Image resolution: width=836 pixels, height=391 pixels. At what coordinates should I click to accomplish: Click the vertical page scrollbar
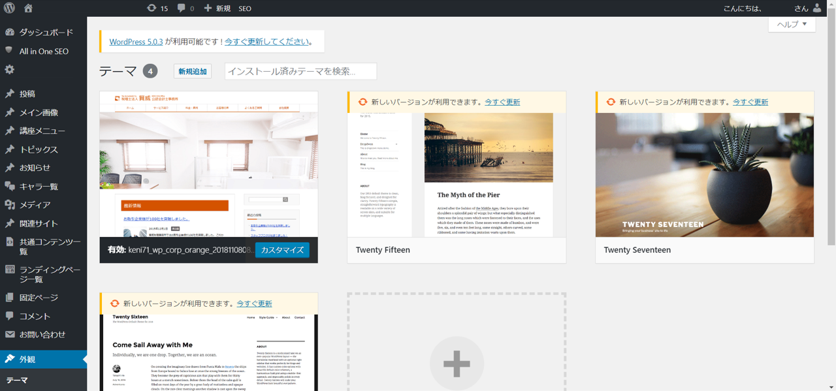click(x=831, y=131)
